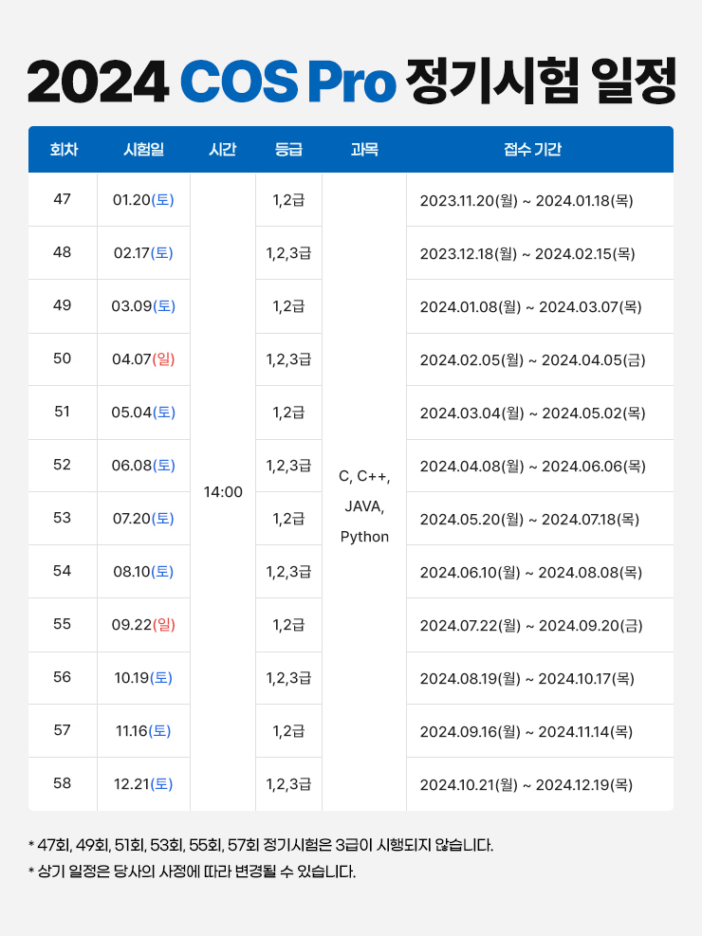The image size is (702, 936).
Task: Click round number 47 in the table
Action: pyautogui.click(x=63, y=199)
